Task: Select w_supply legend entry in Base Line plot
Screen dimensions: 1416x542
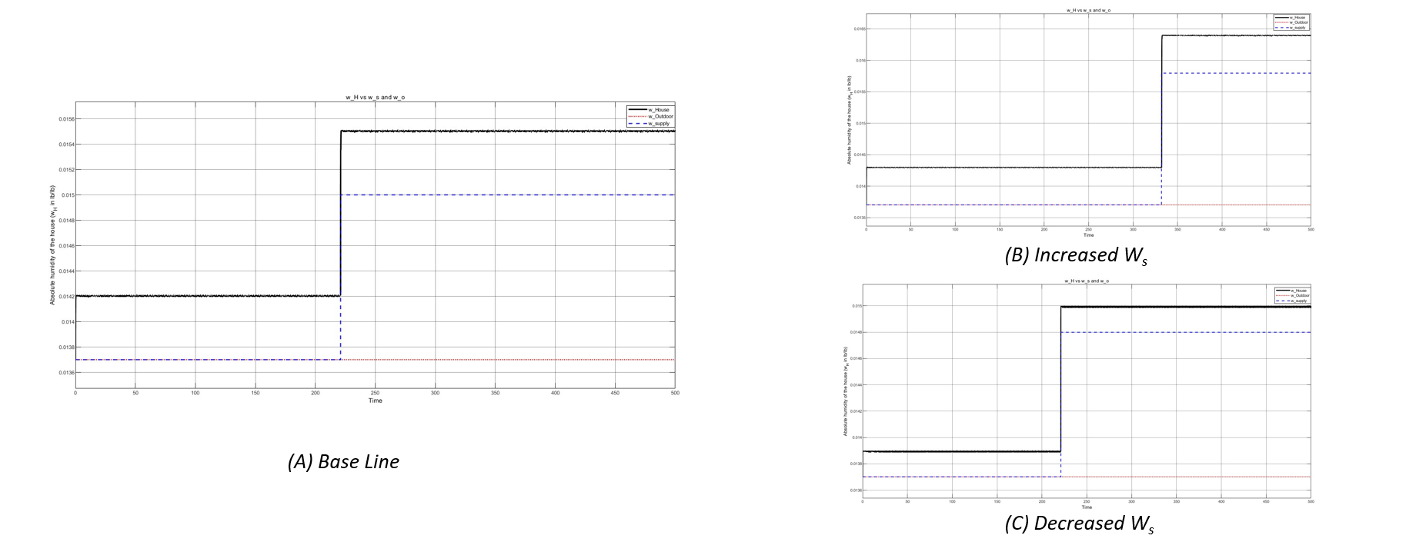Action: pos(658,123)
